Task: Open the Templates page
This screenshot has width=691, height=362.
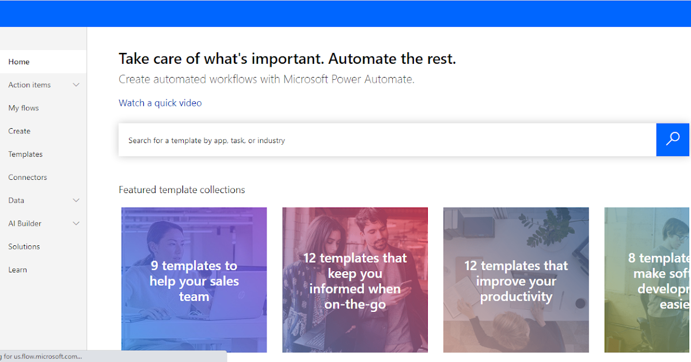Action: tap(25, 153)
